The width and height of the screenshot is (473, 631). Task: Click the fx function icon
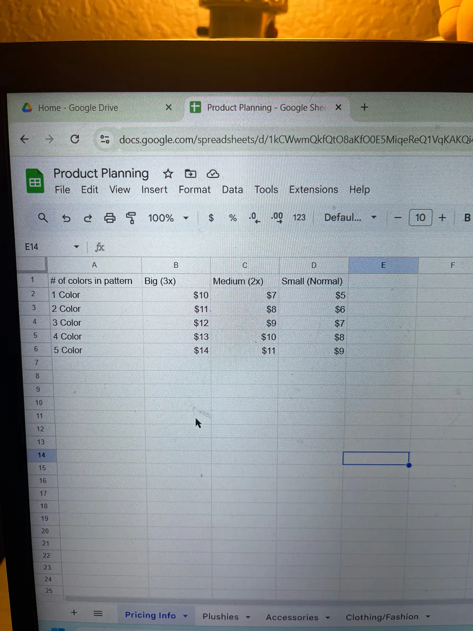pos(99,247)
